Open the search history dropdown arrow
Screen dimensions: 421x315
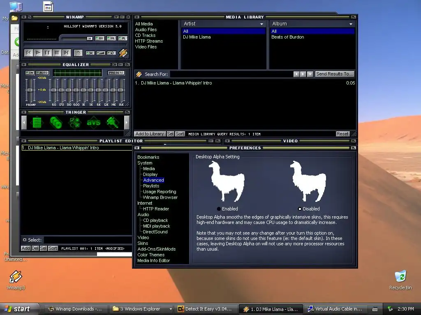310,74
